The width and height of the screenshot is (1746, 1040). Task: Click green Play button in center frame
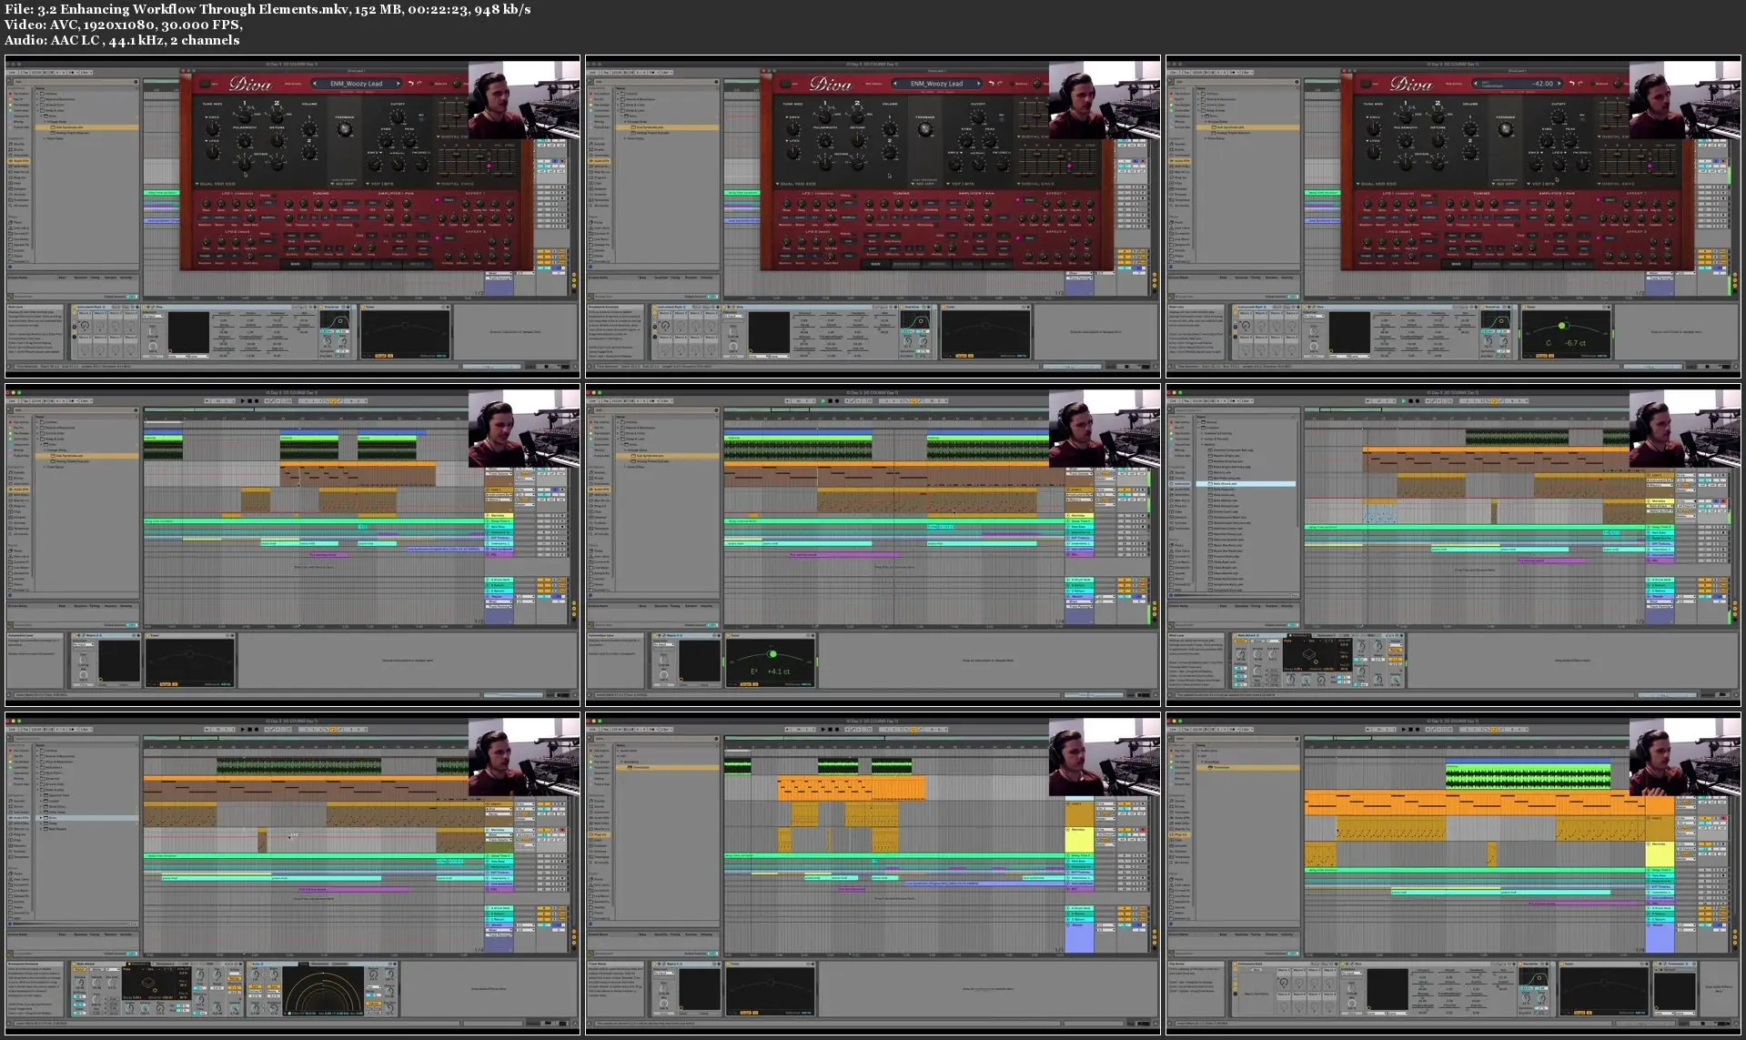[823, 400]
